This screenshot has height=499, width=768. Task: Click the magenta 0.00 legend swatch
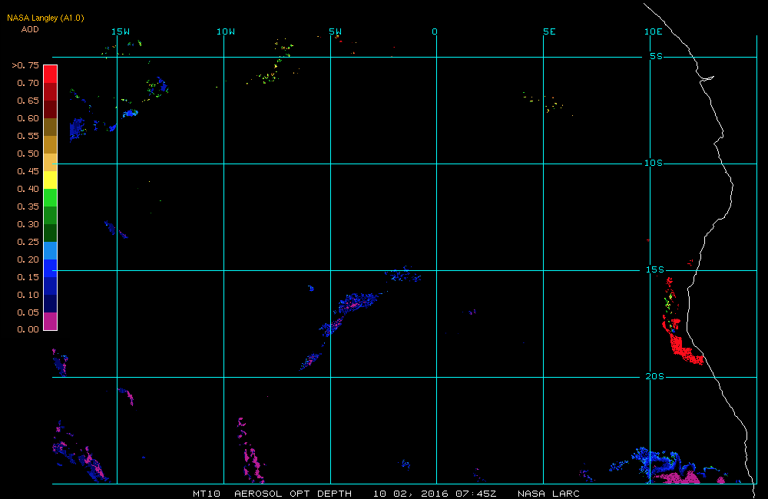point(51,321)
